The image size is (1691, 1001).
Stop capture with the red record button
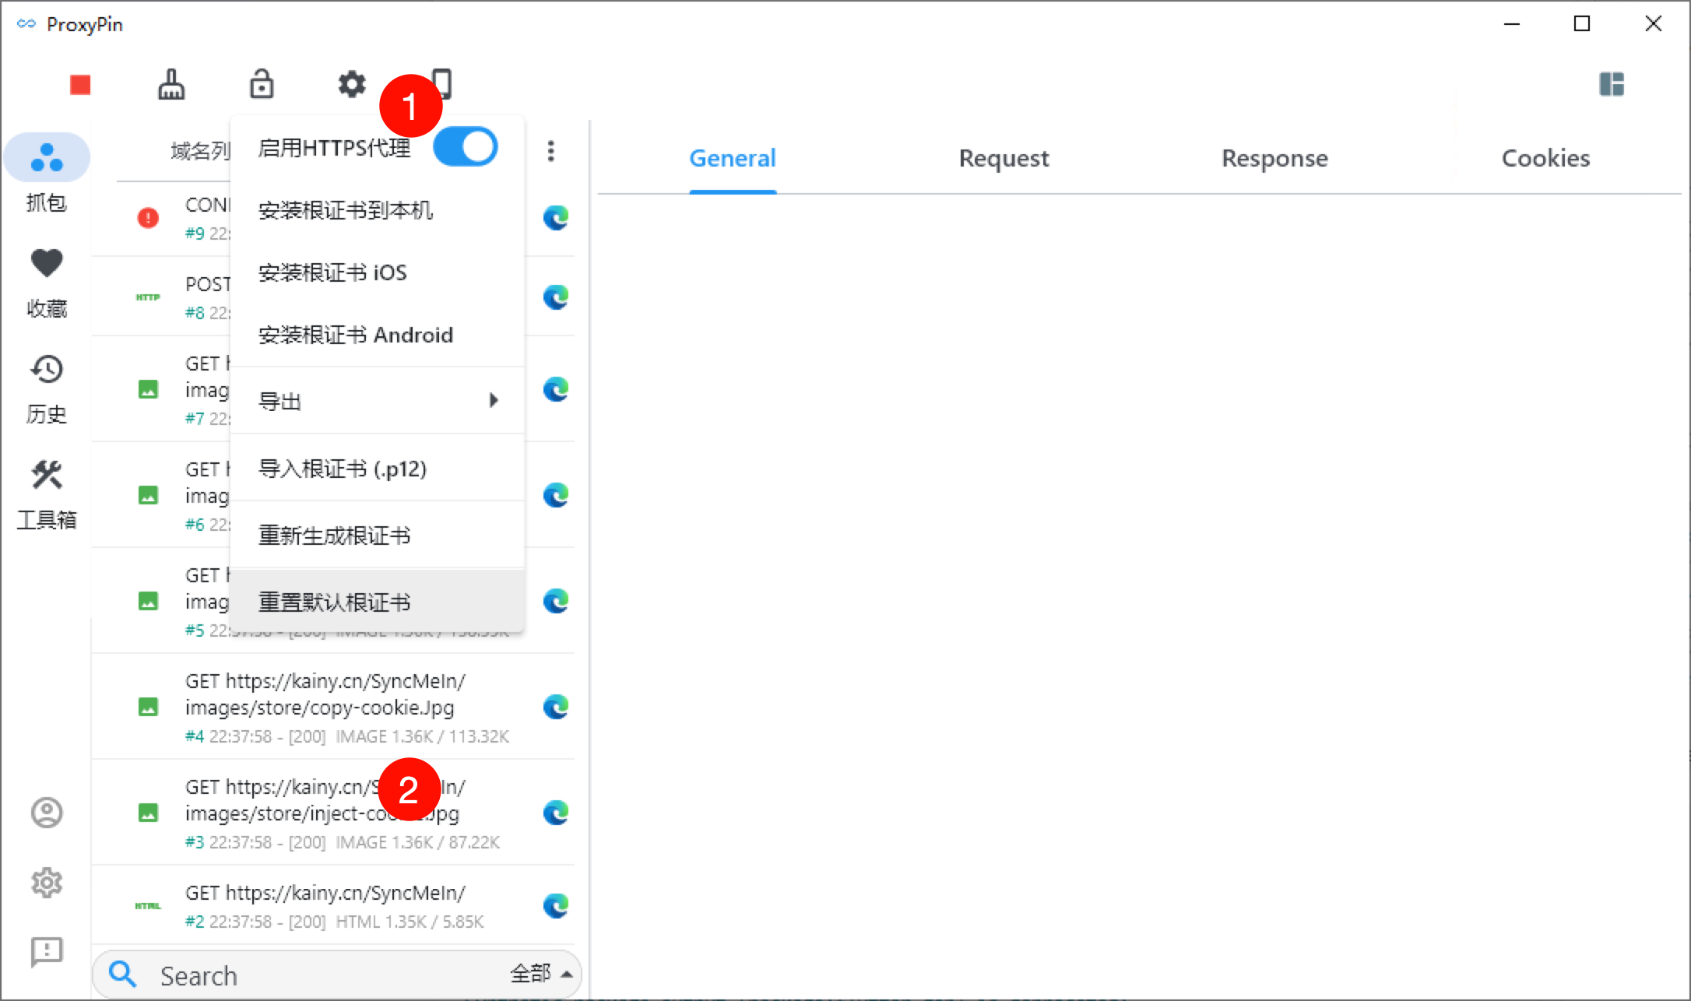point(80,84)
